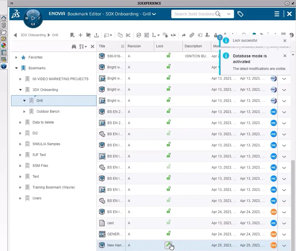Image resolution: width=296 pixels, height=251 pixels.
Task: Click the move-into-box arrow toolbar icon
Action: [200, 35]
